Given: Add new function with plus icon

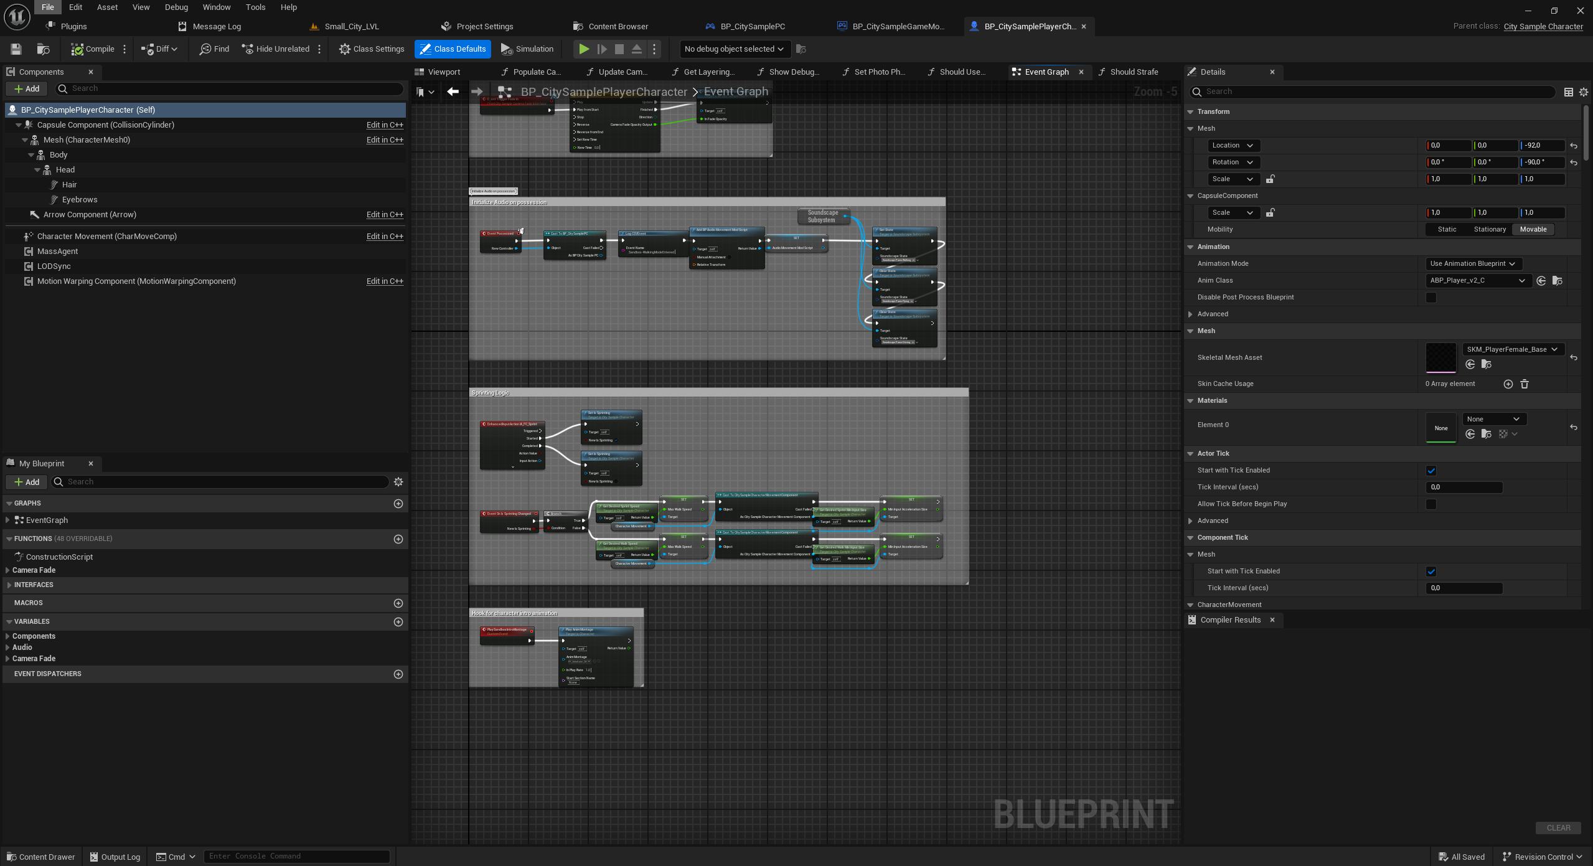Looking at the screenshot, I should (x=398, y=539).
